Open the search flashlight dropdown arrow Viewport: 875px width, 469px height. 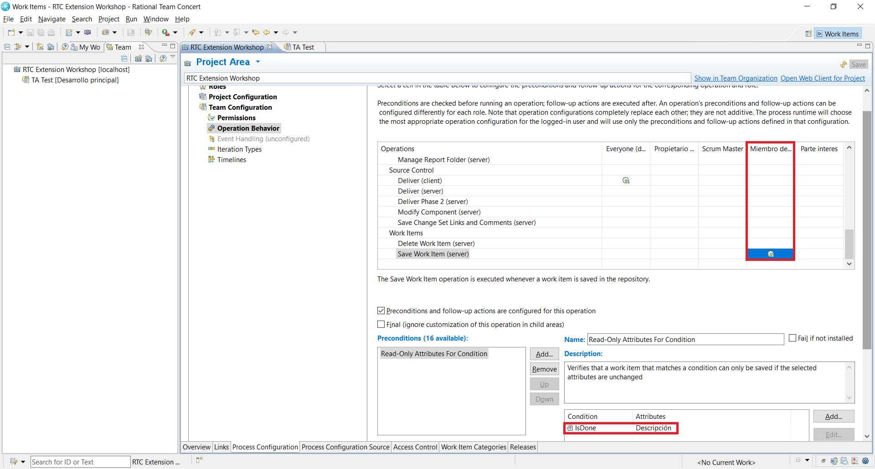click(x=201, y=32)
